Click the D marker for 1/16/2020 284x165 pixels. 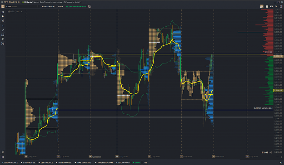tap(26, 156)
